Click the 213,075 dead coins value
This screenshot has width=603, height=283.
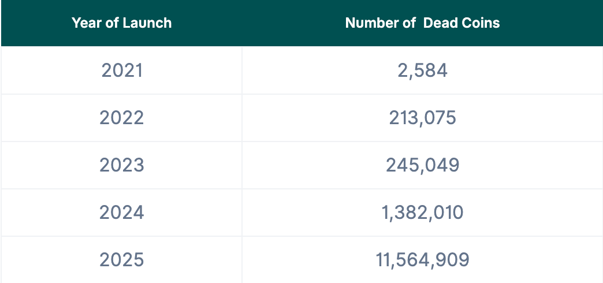coord(422,118)
